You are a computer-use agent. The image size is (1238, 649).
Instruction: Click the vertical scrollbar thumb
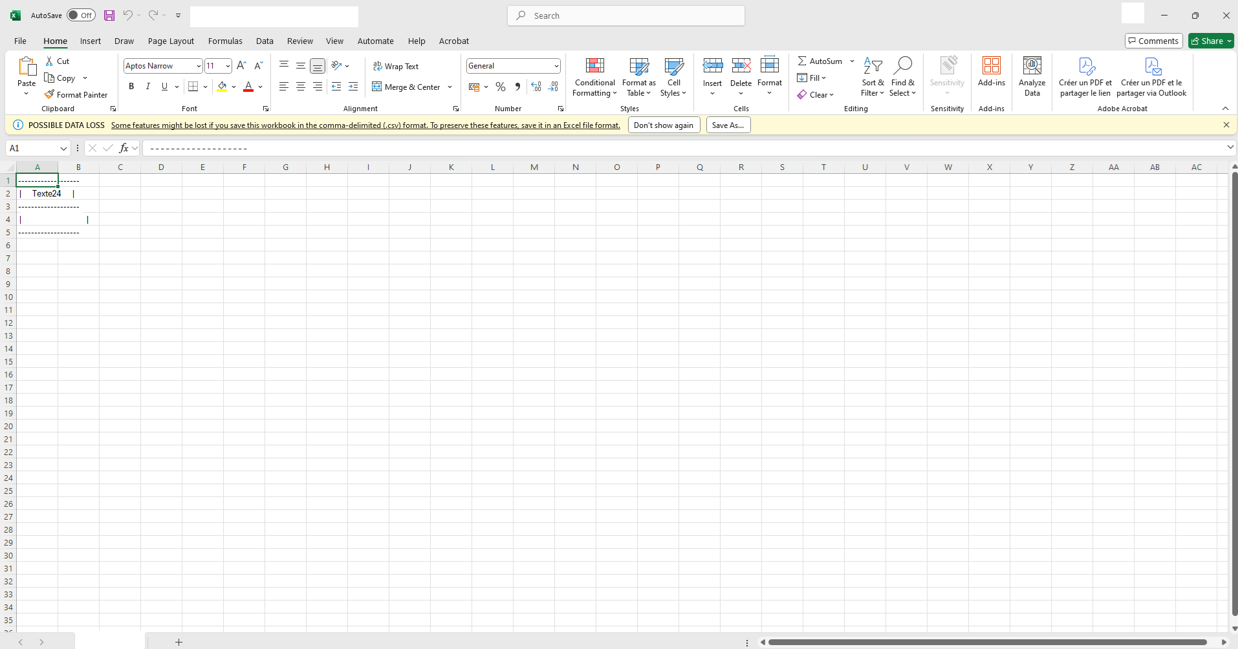(x=1234, y=394)
